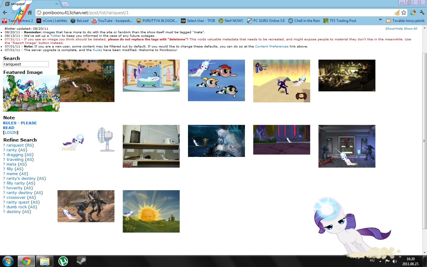The width and height of the screenshot is (427, 267).
Task: Refine search by the traveling tag
Action: pyautogui.click(x=15, y=159)
